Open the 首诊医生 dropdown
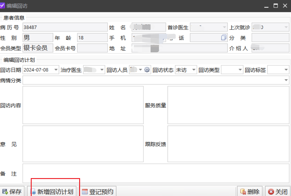 [x=224, y=27]
